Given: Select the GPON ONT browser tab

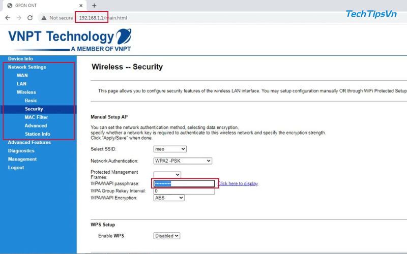Looking at the screenshot, I should click(x=45, y=6).
